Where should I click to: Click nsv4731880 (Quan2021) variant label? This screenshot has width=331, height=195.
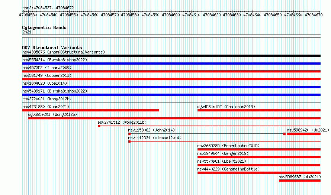point(46,107)
